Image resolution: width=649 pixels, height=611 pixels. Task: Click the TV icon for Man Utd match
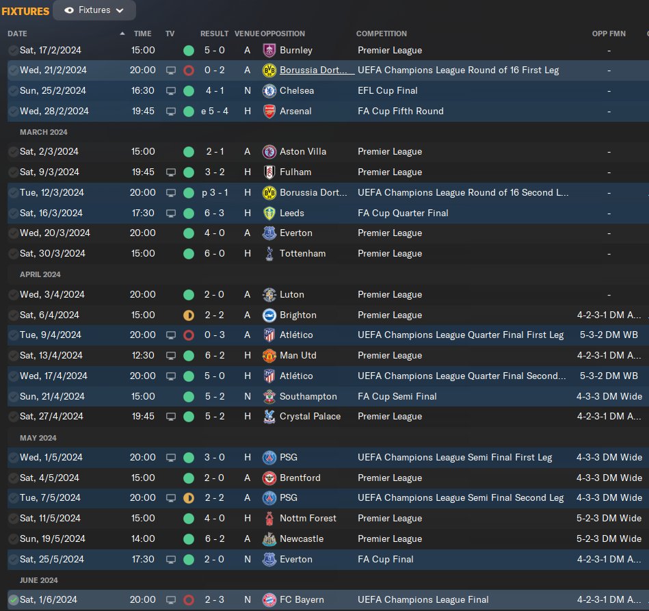[171, 355]
